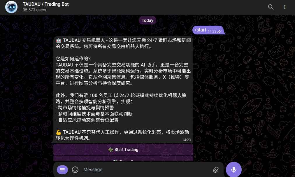
Task: Click the 14:23 timestamp on bot message
Action: click(187, 140)
